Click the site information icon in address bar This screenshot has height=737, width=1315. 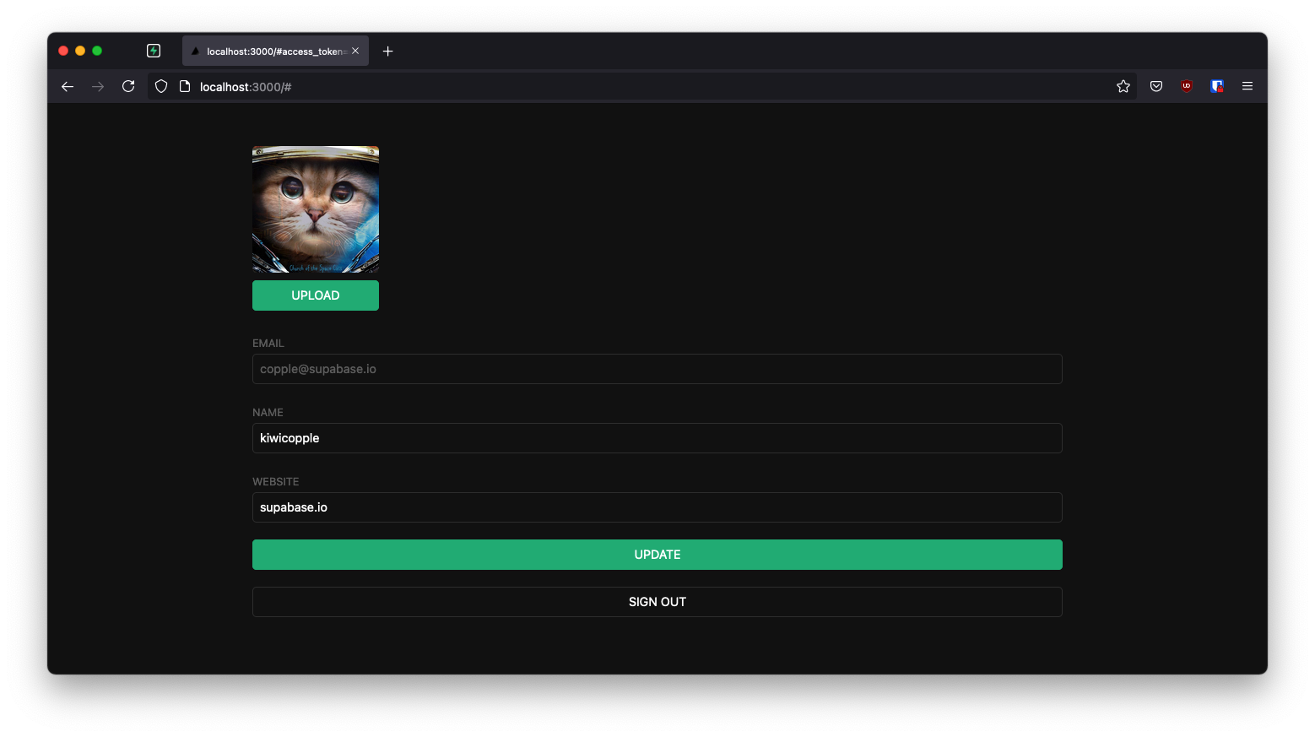pos(185,86)
